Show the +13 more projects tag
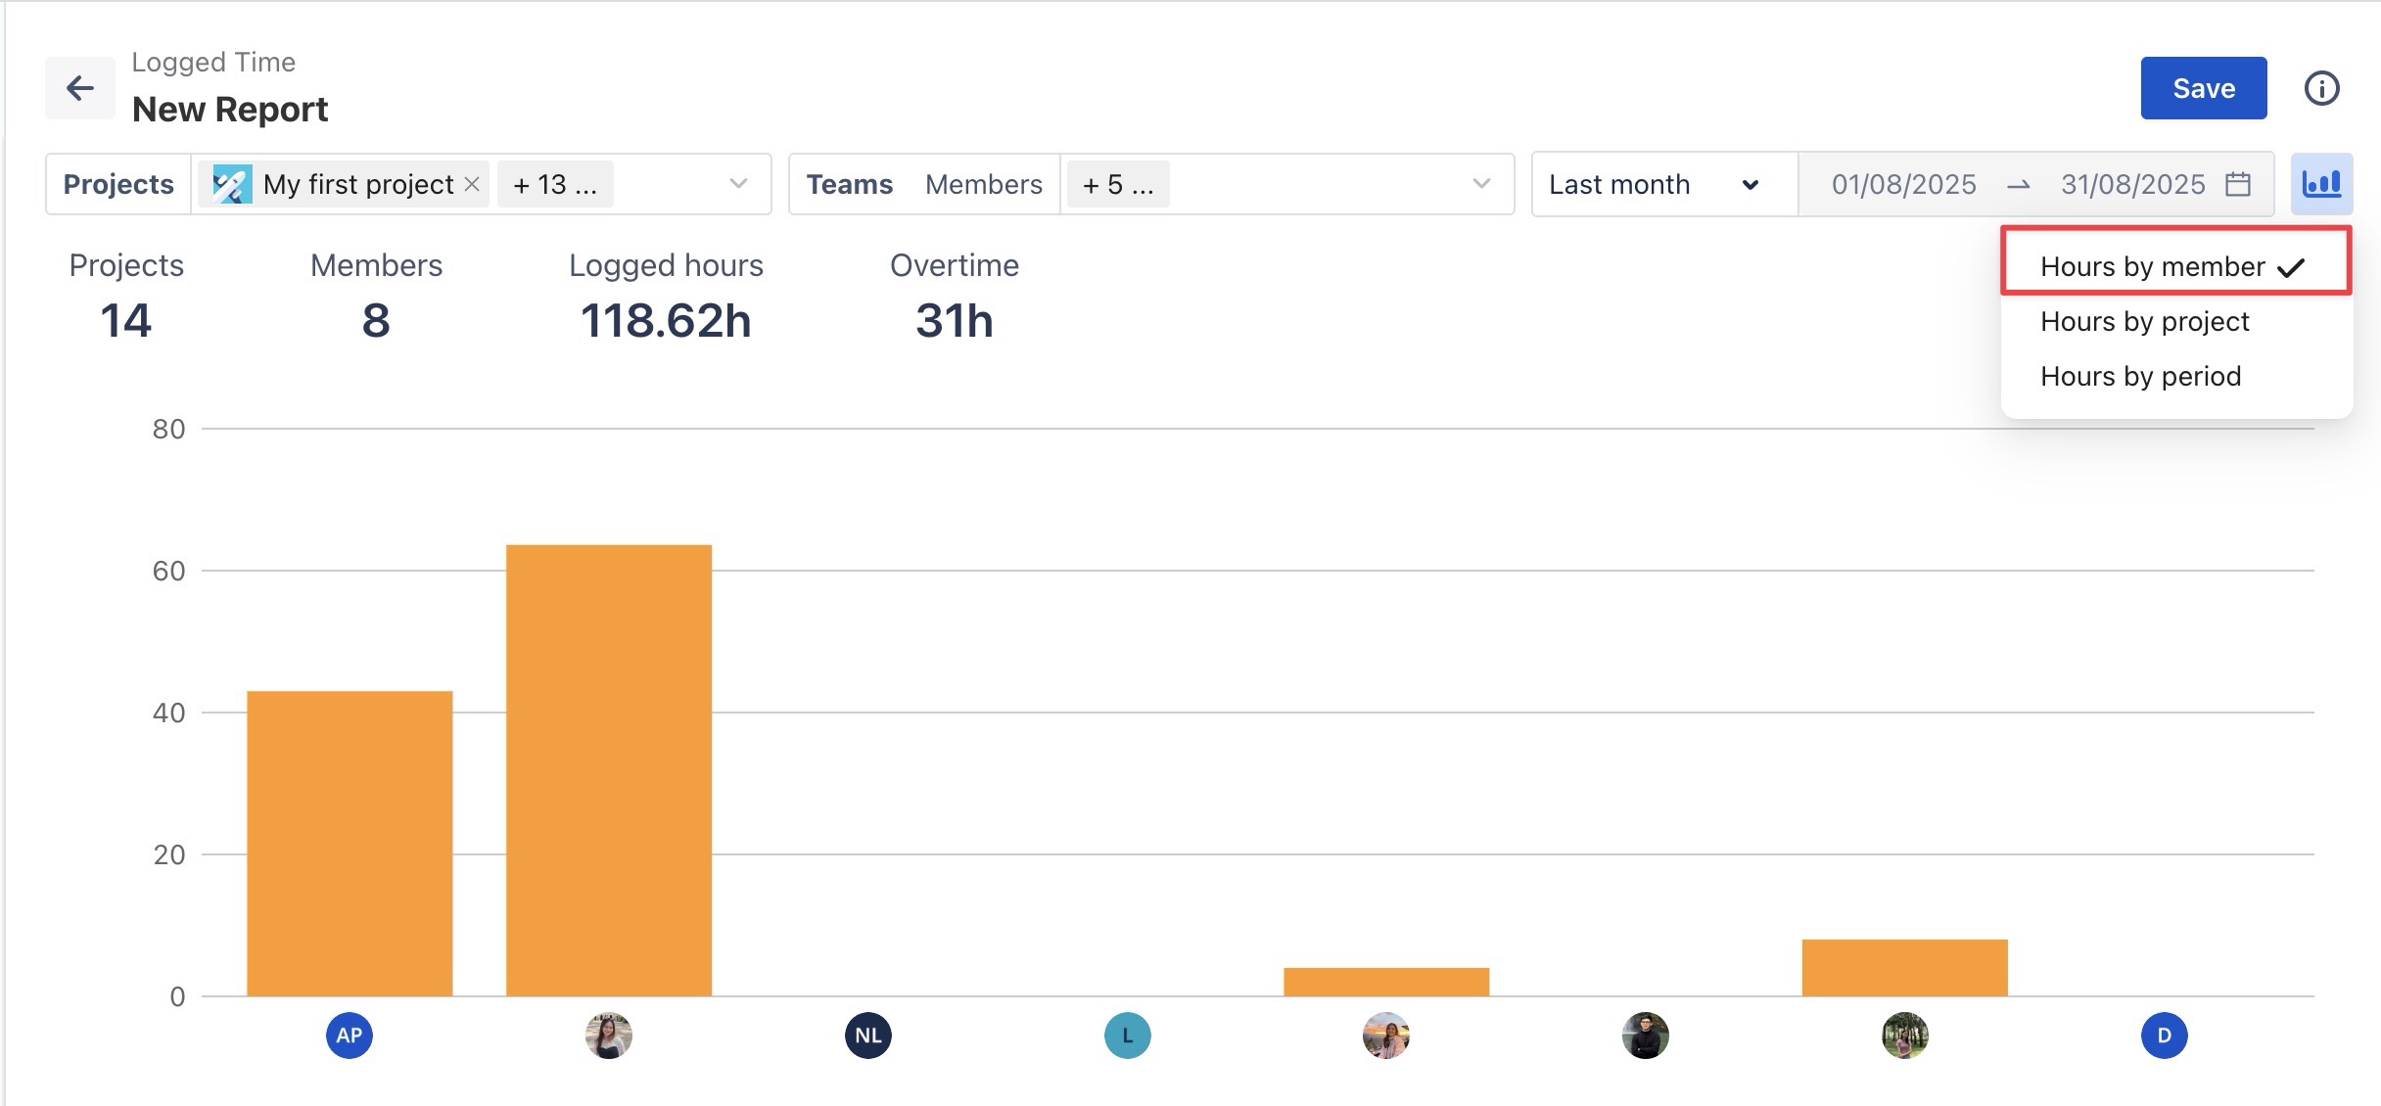 tap(554, 184)
